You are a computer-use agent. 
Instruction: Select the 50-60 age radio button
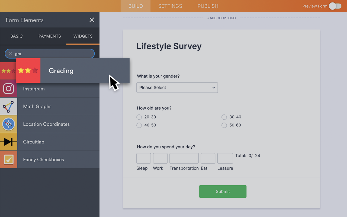[x=224, y=125]
